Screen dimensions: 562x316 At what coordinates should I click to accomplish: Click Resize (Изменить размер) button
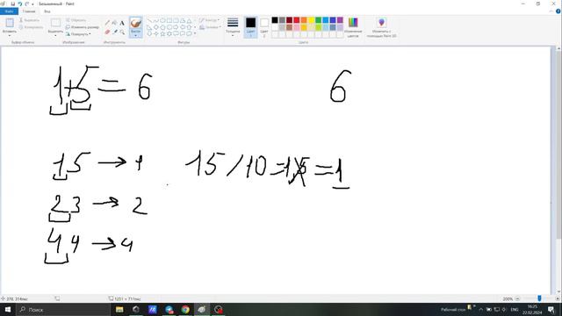click(82, 27)
